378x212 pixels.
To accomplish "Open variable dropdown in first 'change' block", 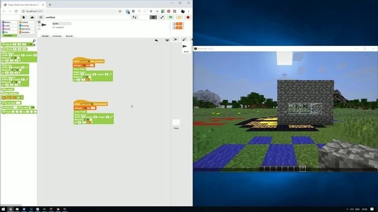I will [x=84, y=65].
